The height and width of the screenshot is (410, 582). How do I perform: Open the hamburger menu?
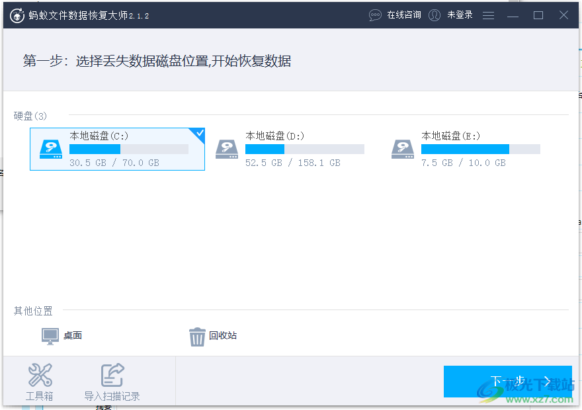(488, 15)
